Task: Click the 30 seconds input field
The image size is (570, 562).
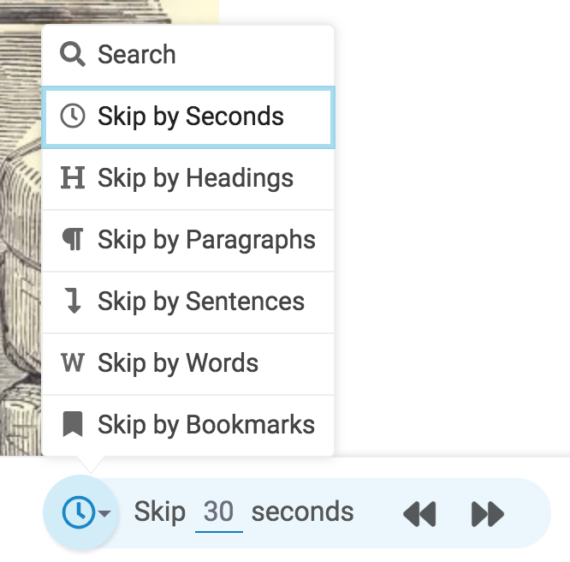Action: (219, 512)
